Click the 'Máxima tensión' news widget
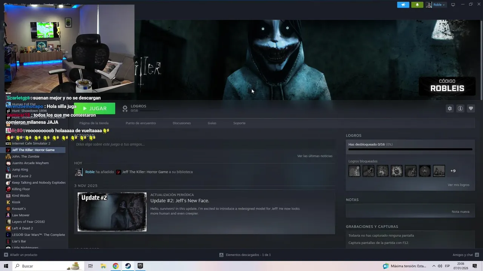This screenshot has width=483, height=271. (405, 266)
